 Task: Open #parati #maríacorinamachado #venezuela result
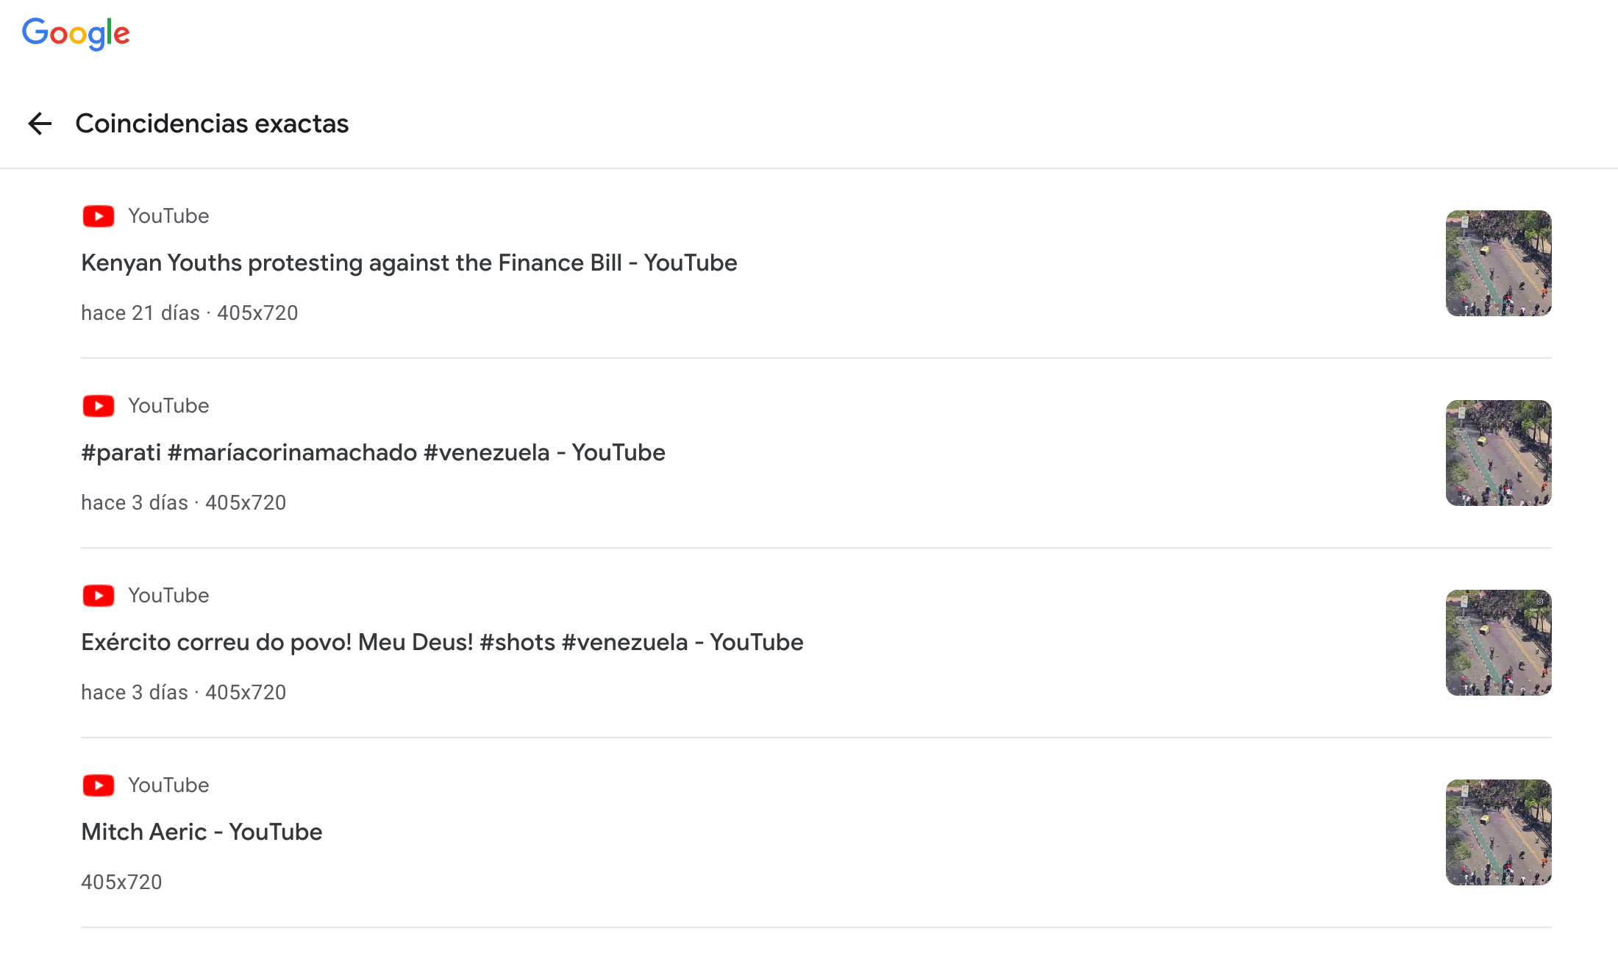pos(373,452)
